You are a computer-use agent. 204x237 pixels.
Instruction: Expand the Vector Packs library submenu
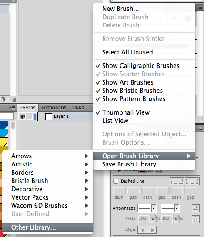pos(48,197)
